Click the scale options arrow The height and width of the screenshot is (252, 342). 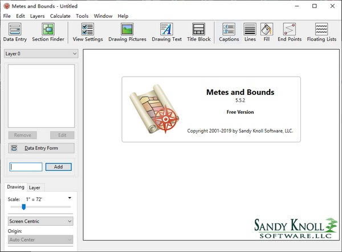pyautogui.click(x=70, y=198)
